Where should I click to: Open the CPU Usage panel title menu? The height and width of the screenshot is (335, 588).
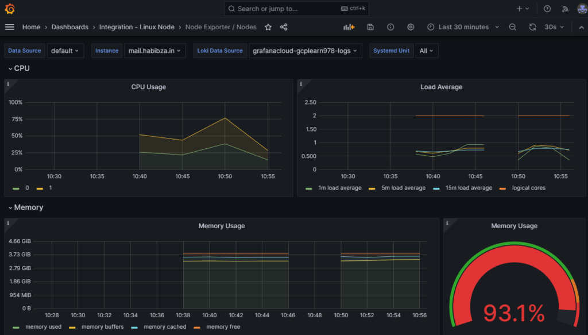(149, 87)
